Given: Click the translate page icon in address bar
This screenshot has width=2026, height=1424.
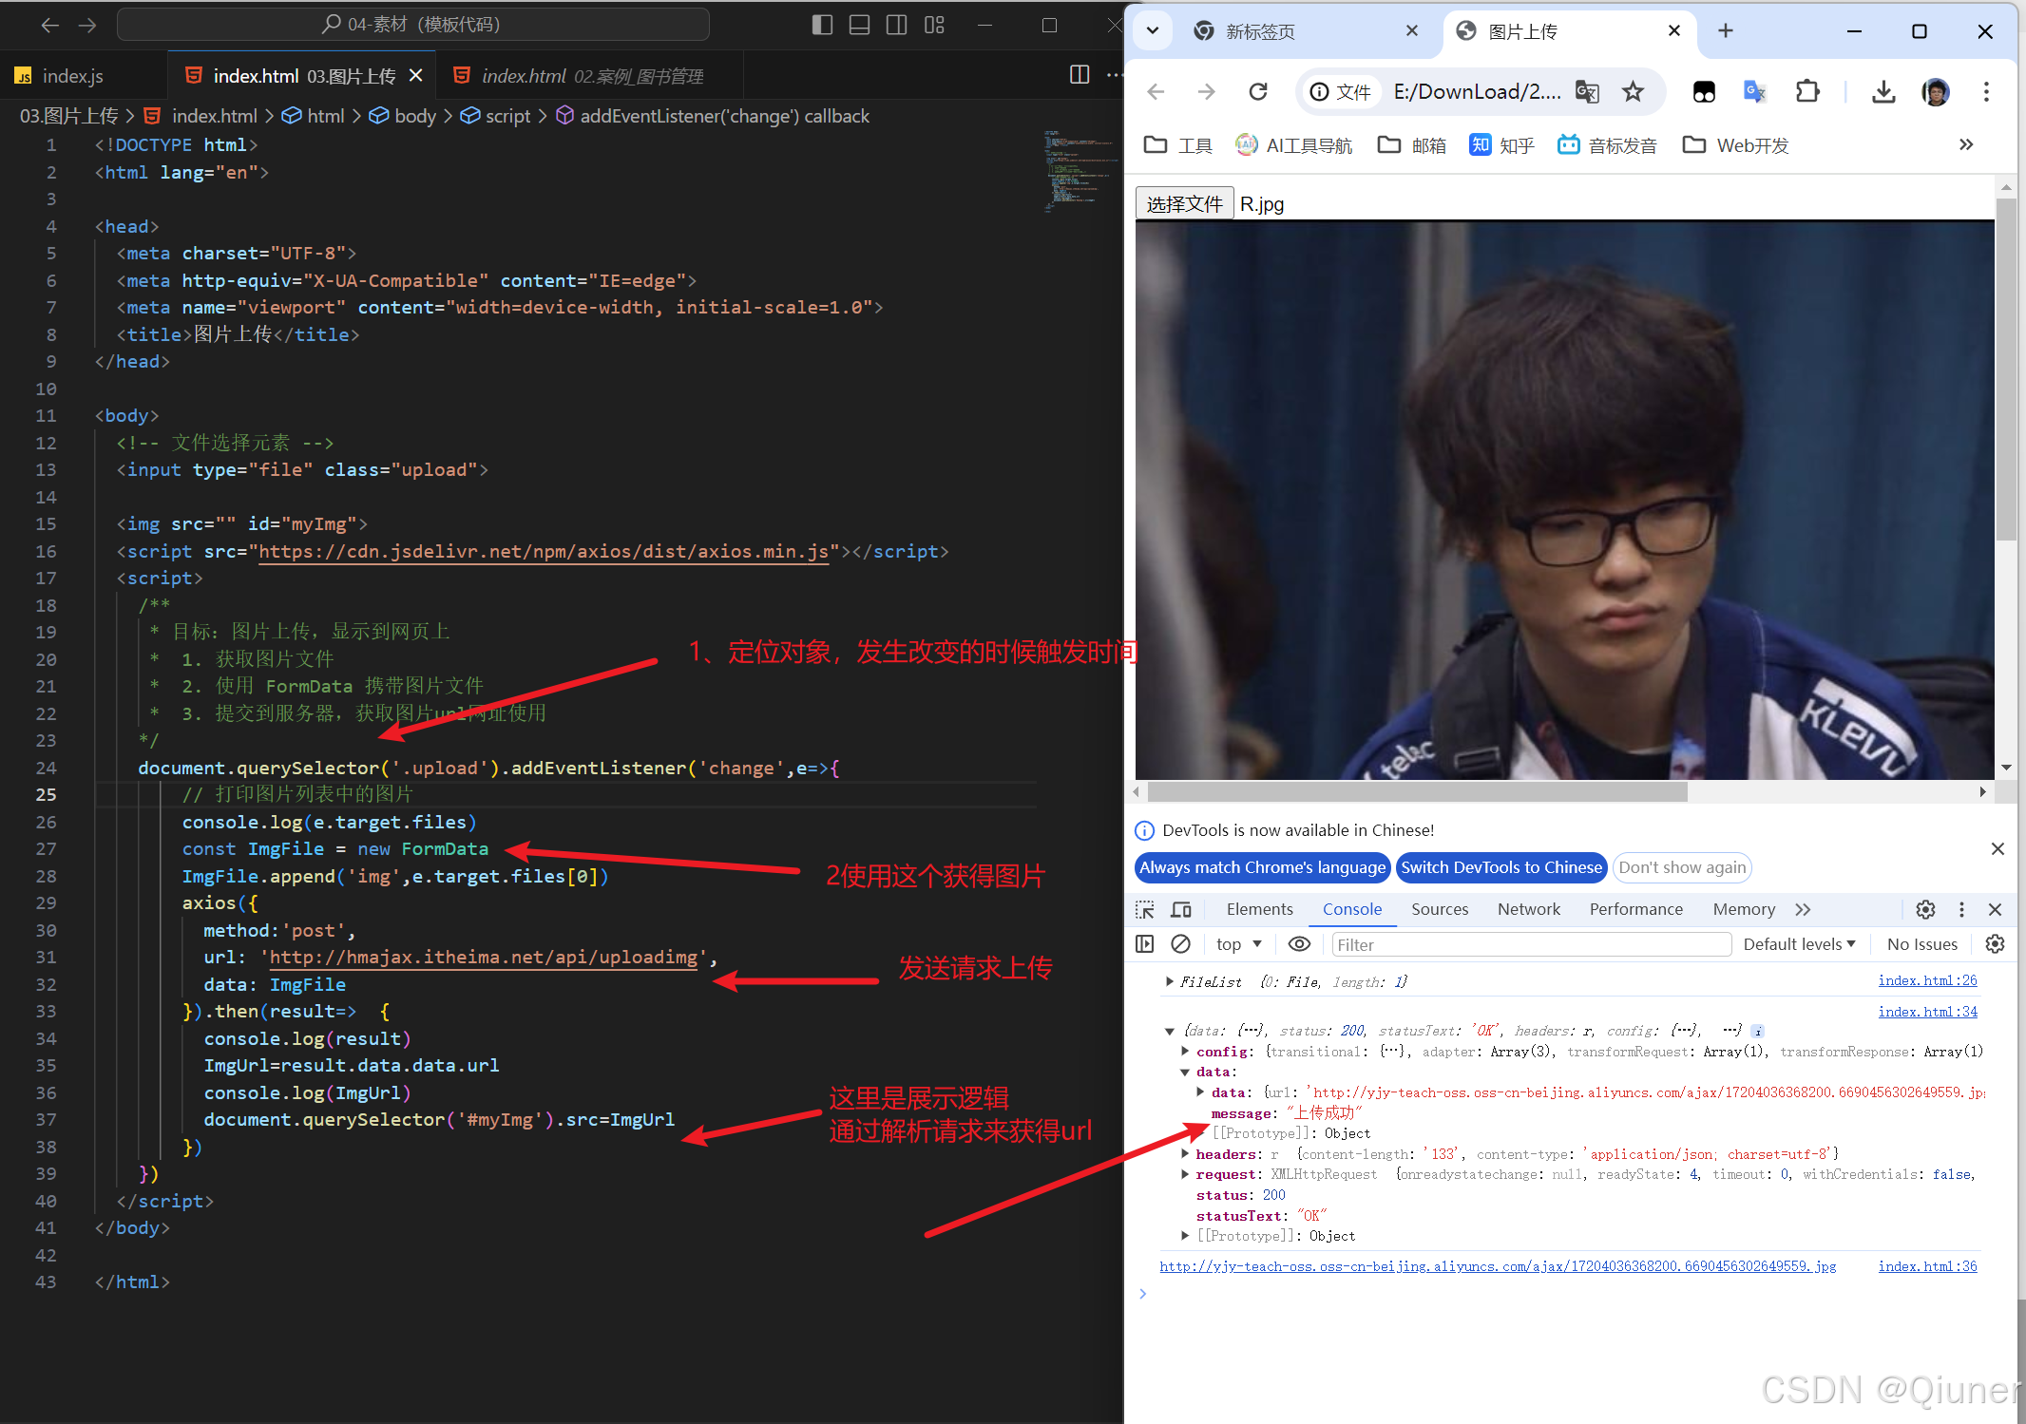Looking at the screenshot, I should click(x=1587, y=92).
